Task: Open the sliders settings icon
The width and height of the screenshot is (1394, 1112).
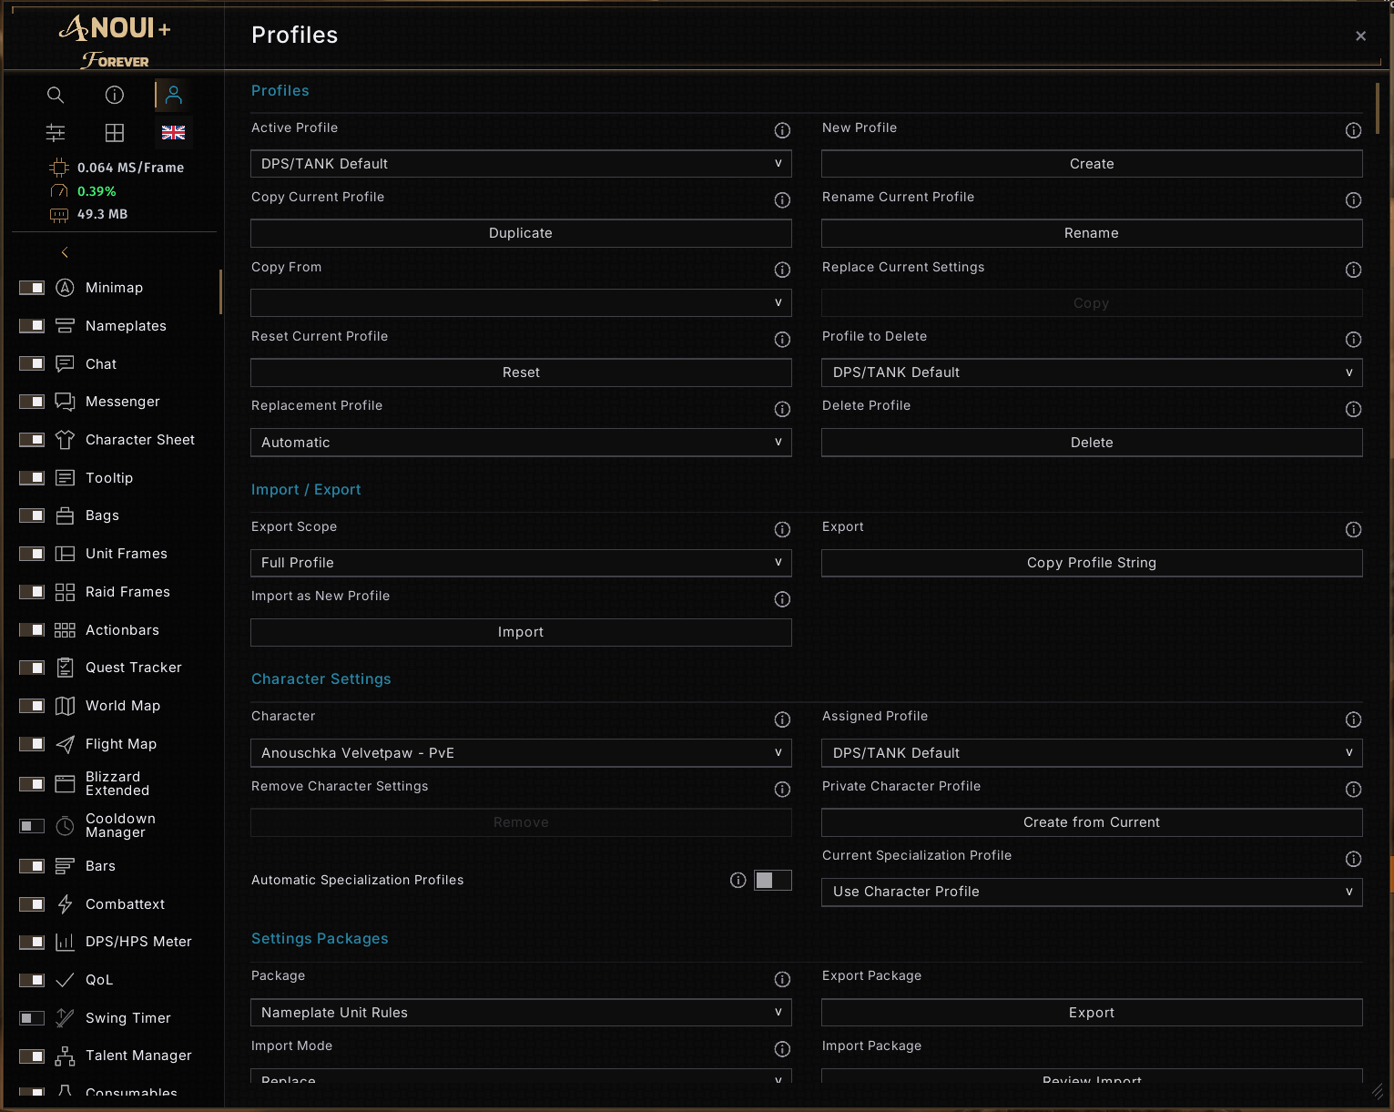Action: pyautogui.click(x=56, y=133)
